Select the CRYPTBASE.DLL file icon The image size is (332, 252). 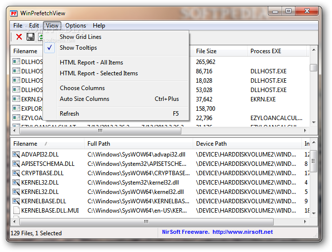(16, 173)
